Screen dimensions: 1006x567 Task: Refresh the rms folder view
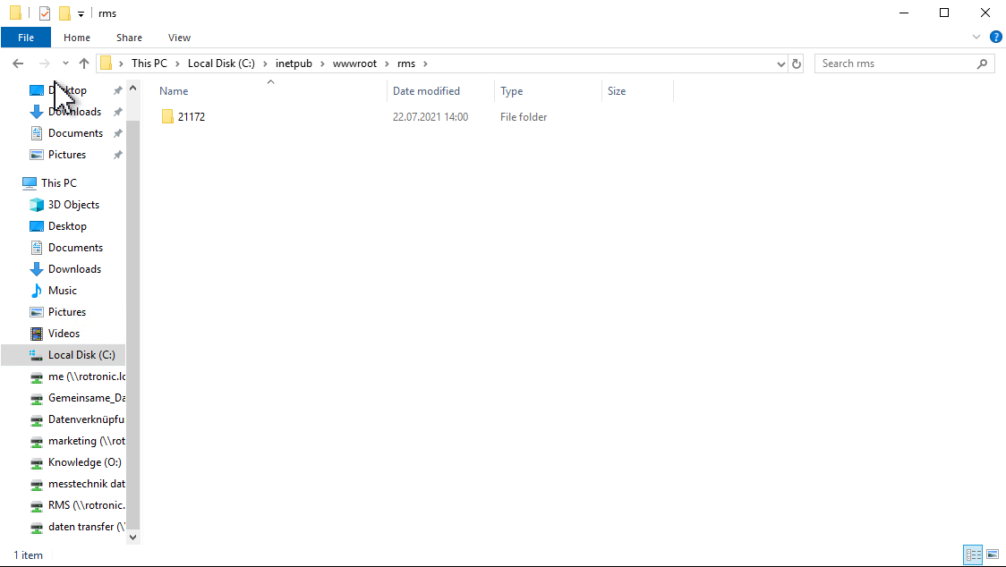click(x=797, y=63)
